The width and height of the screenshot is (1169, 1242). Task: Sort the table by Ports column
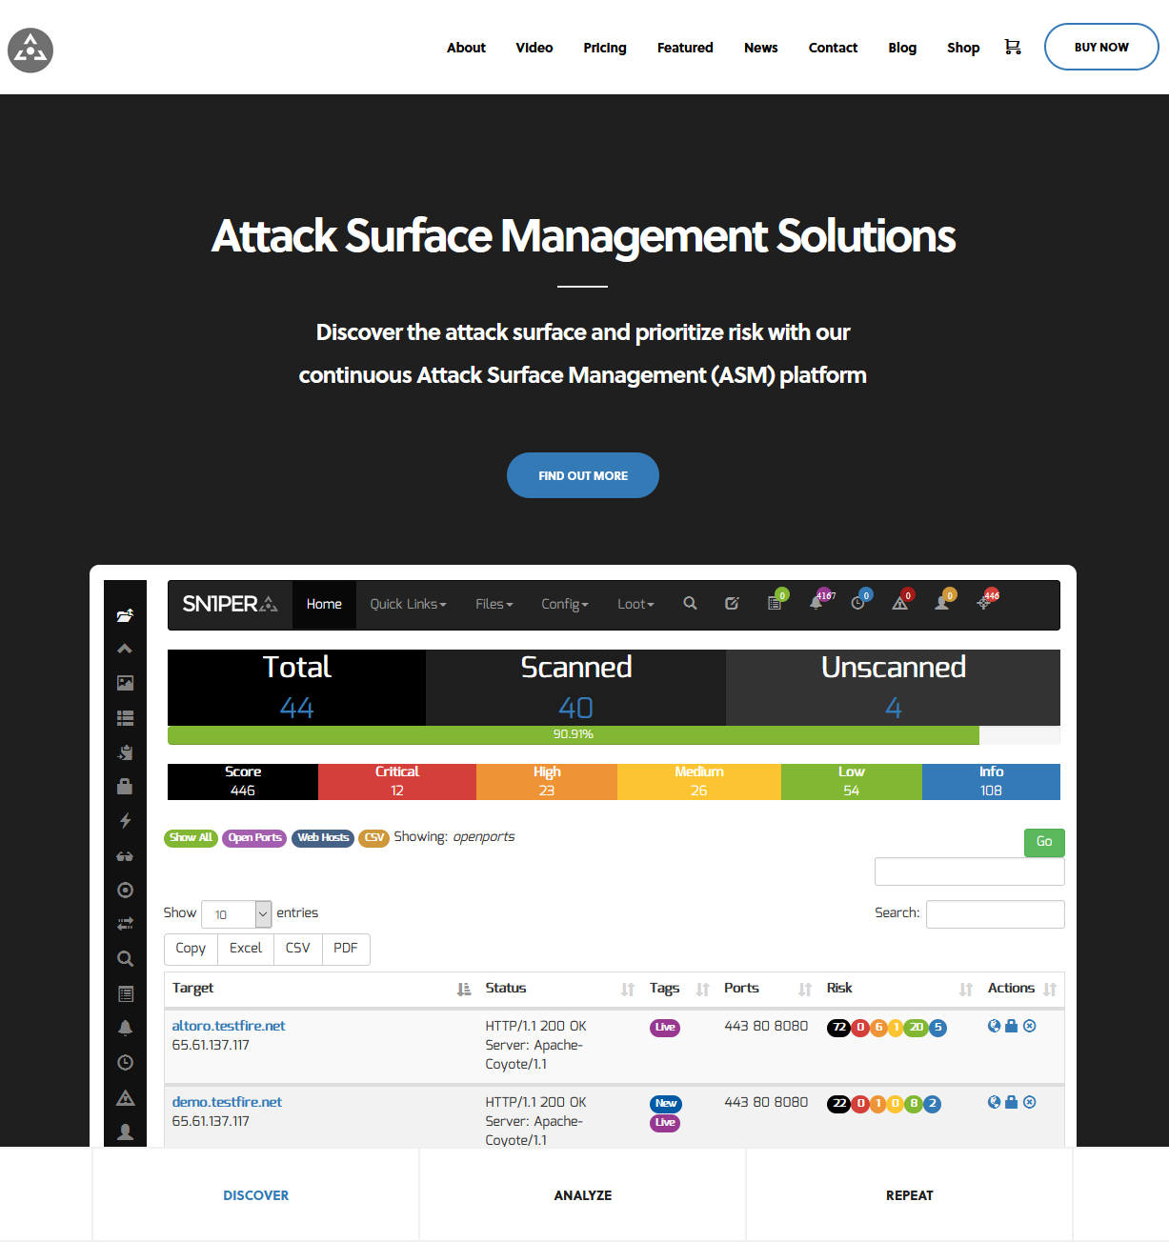coord(767,989)
